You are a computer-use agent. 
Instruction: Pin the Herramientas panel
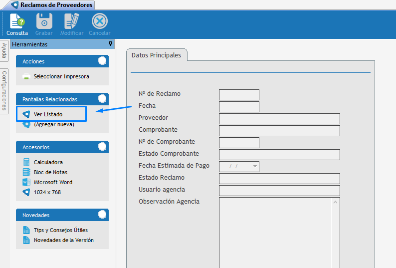tap(110, 44)
